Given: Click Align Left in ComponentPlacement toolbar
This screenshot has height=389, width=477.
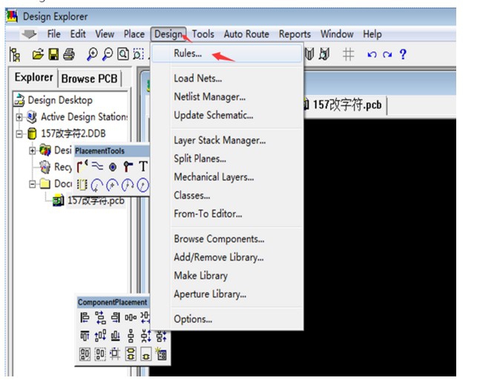Looking at the screenshot, I should (x=85, y=318).
